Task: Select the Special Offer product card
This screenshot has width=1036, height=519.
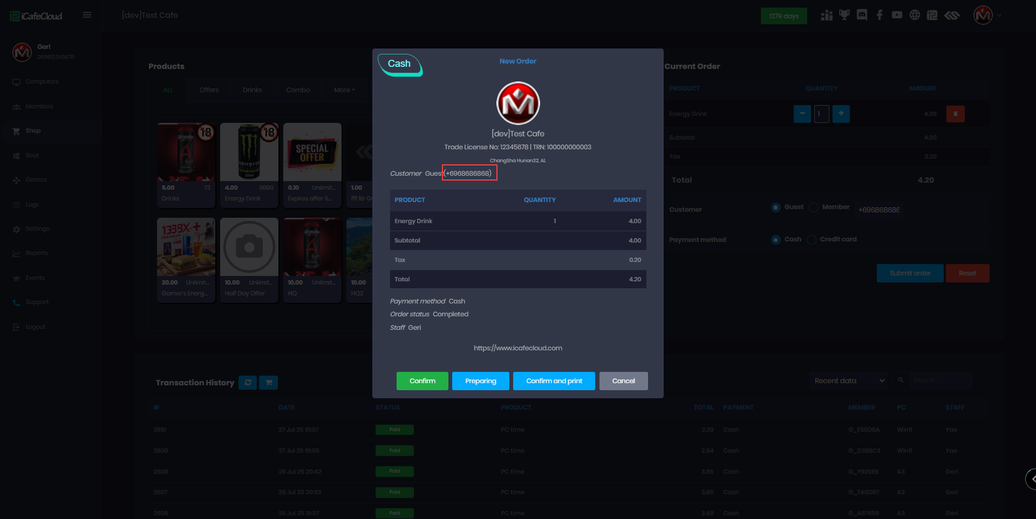Action: (312, 165)
